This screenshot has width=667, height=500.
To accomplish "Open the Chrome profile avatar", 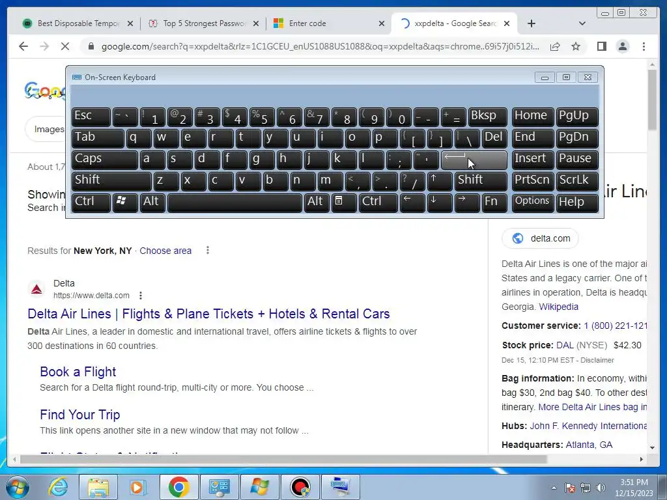I will click(x=622, y=46).
